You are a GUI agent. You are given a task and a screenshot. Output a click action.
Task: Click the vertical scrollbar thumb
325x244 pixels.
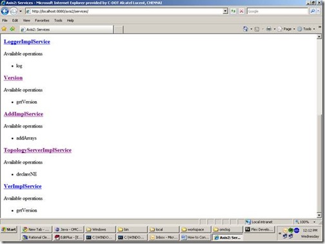click(x=319, y=163)
